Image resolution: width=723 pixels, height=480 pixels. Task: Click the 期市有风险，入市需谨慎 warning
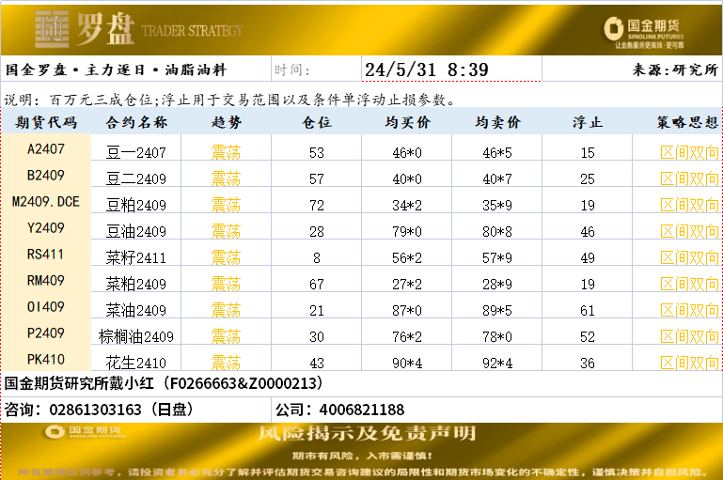362,456
